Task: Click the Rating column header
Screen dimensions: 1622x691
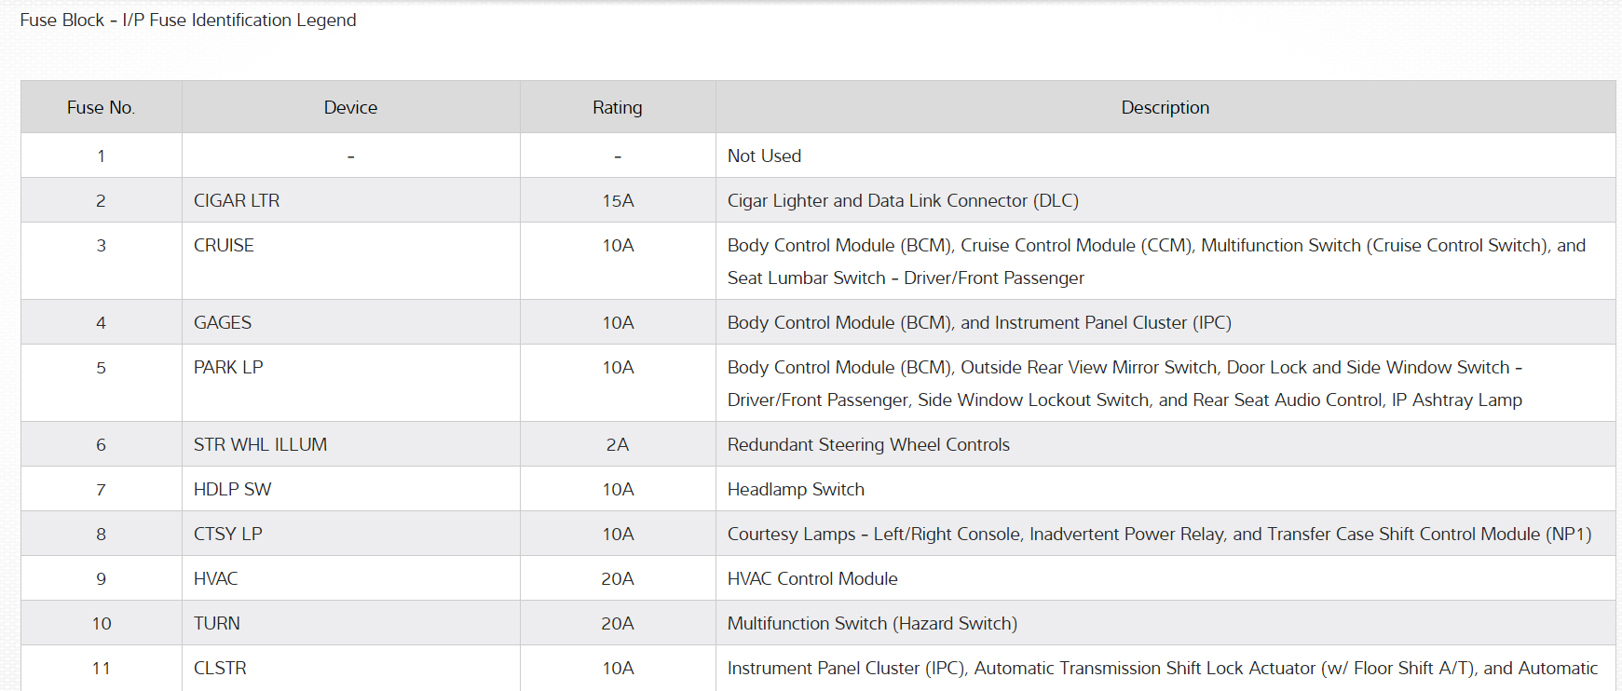Action: (x=617, y=108)
